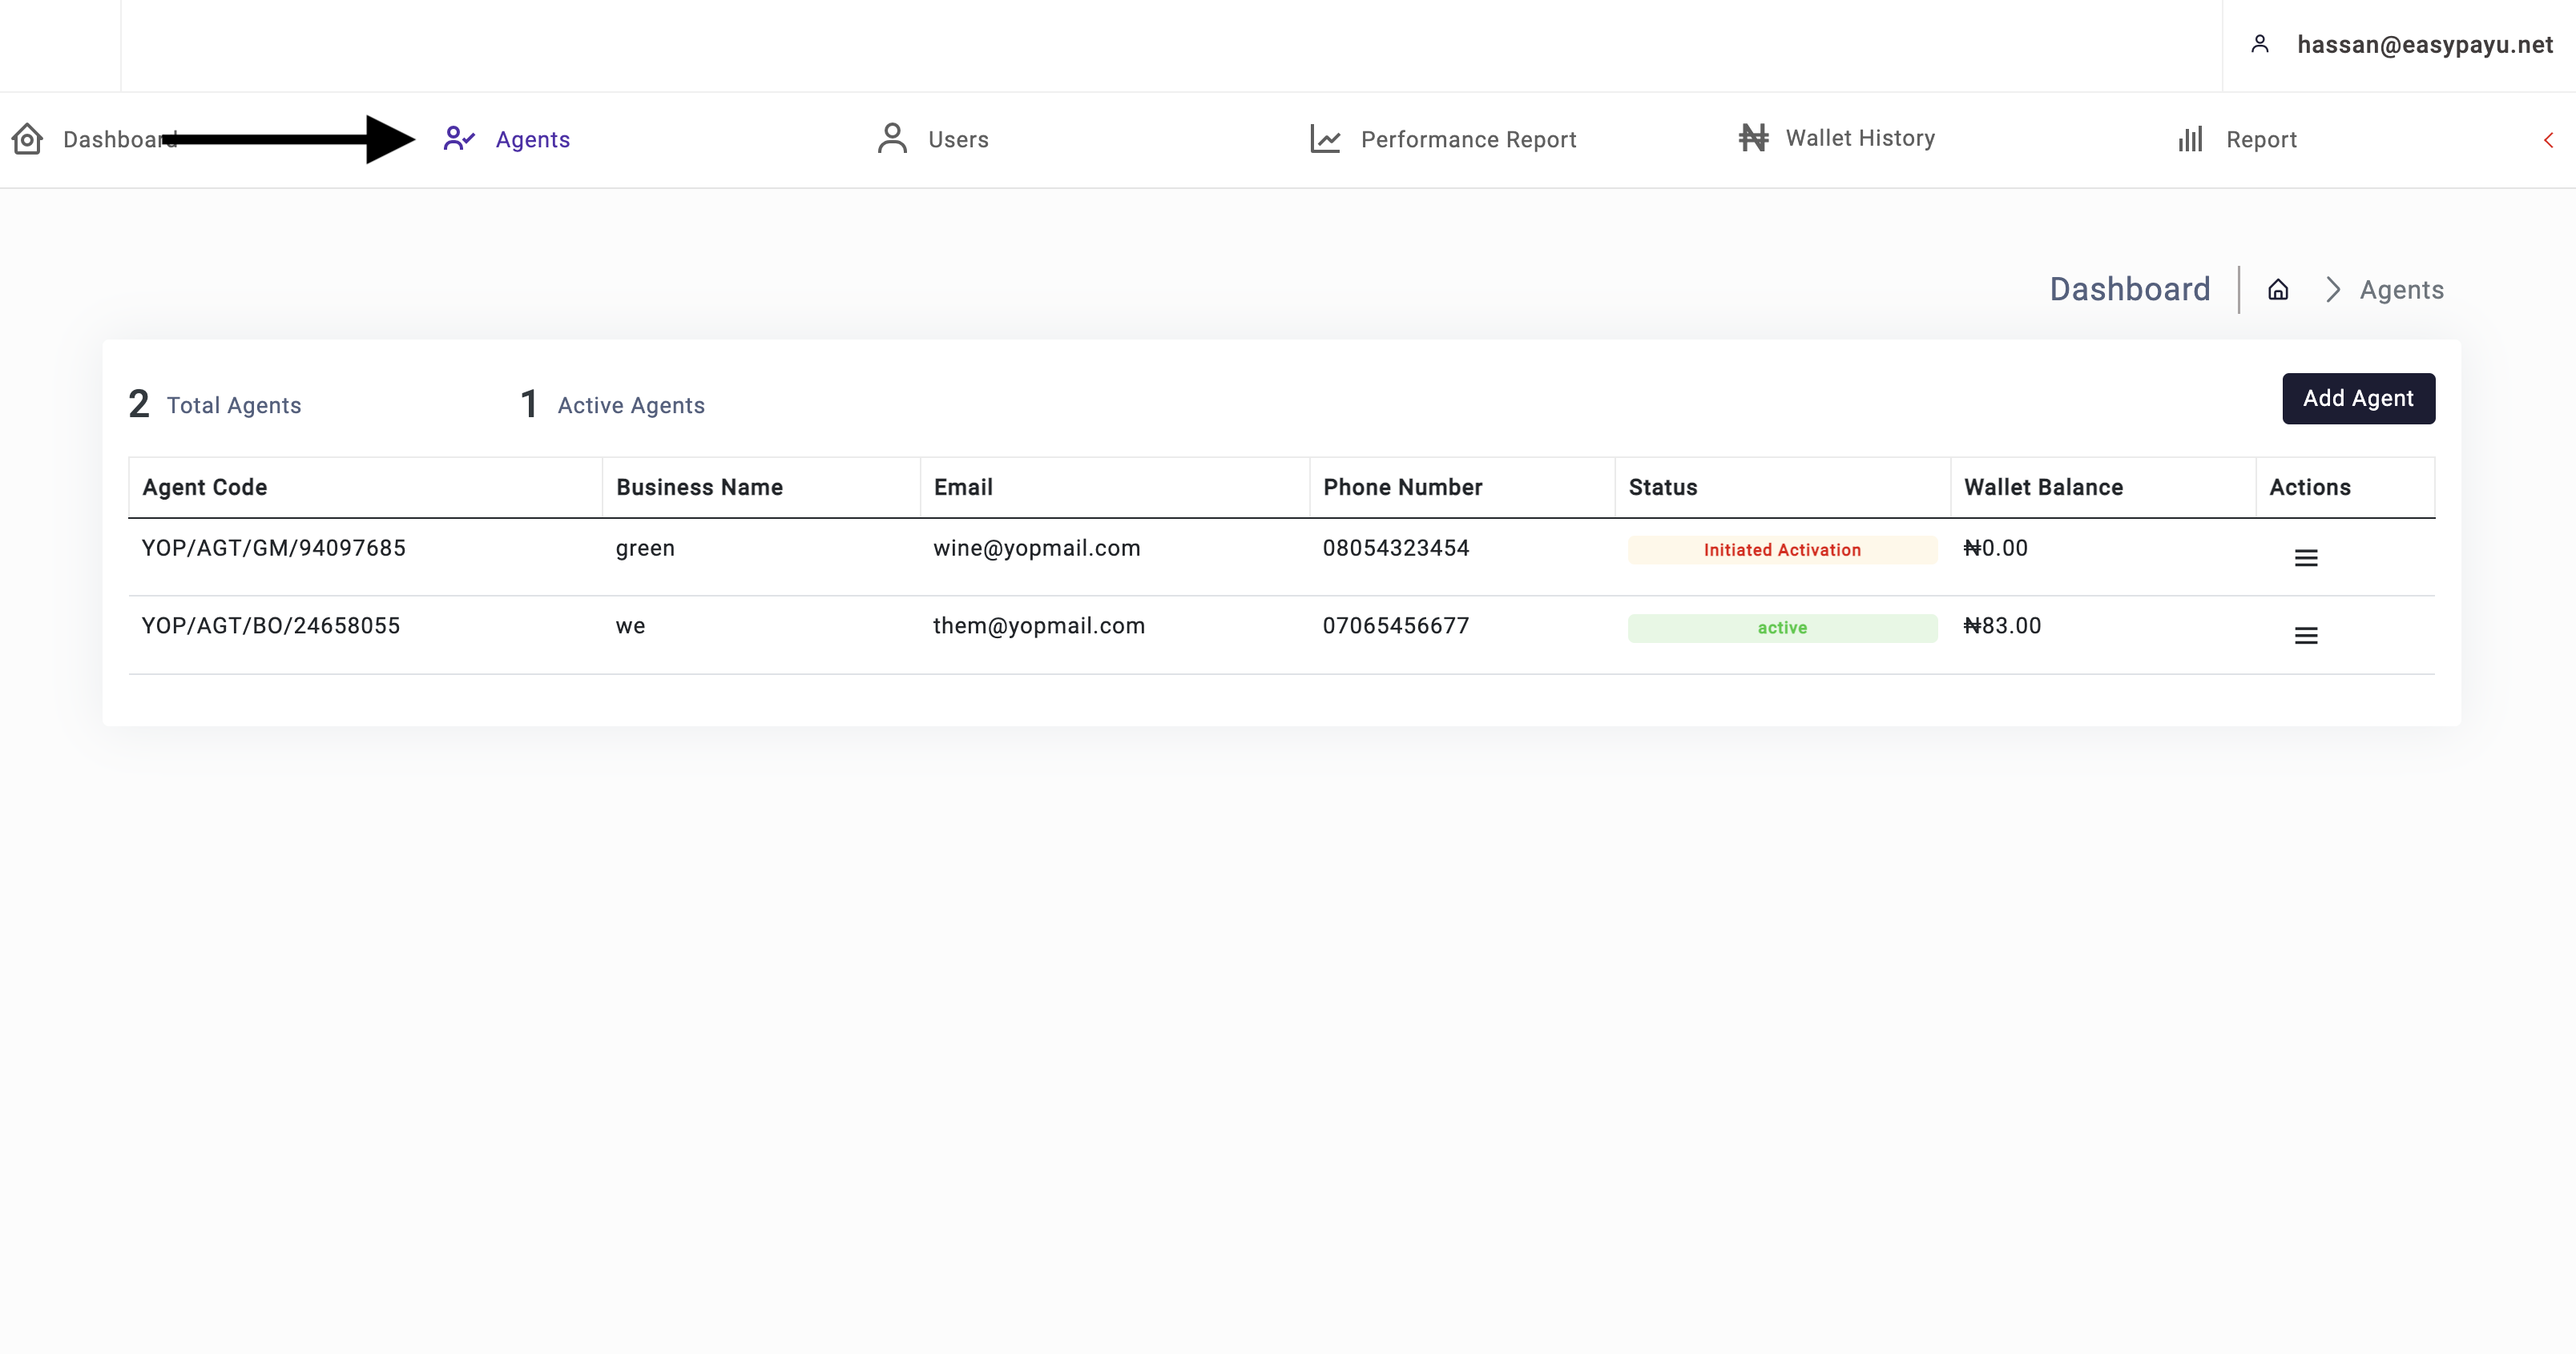Image resolution: width=2576 pixels, height=1354 pixels.
Task: Click the Dashboard home icon in navbar
Action: (27, 139)
